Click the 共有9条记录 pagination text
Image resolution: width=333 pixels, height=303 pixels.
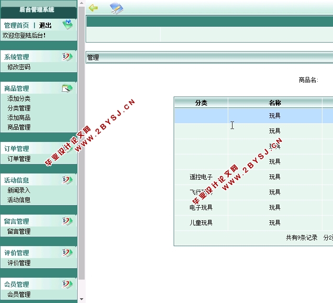tap(302, 238)
